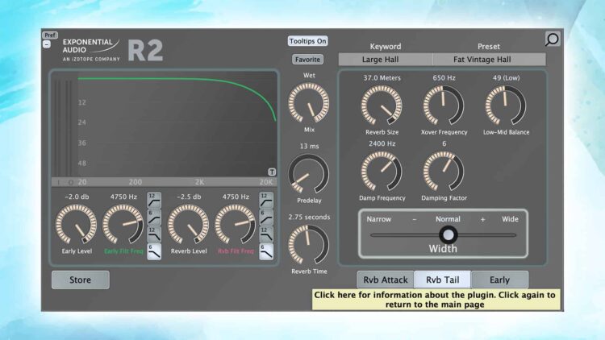Click the -2.5 db reverb level value

point(189,197)
